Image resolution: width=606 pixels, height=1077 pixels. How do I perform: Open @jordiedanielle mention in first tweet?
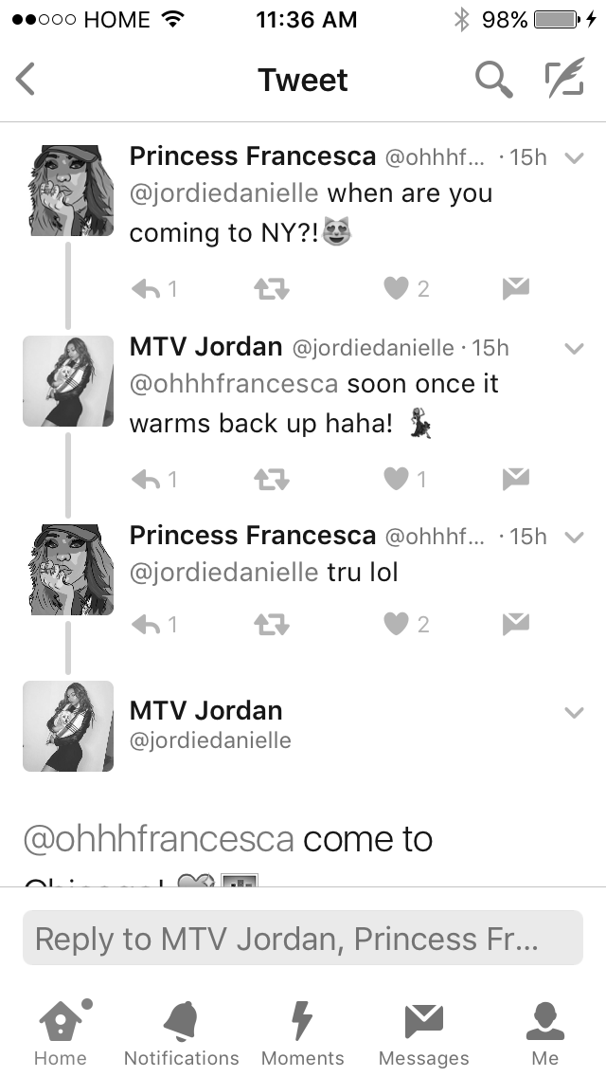point(223,193)
